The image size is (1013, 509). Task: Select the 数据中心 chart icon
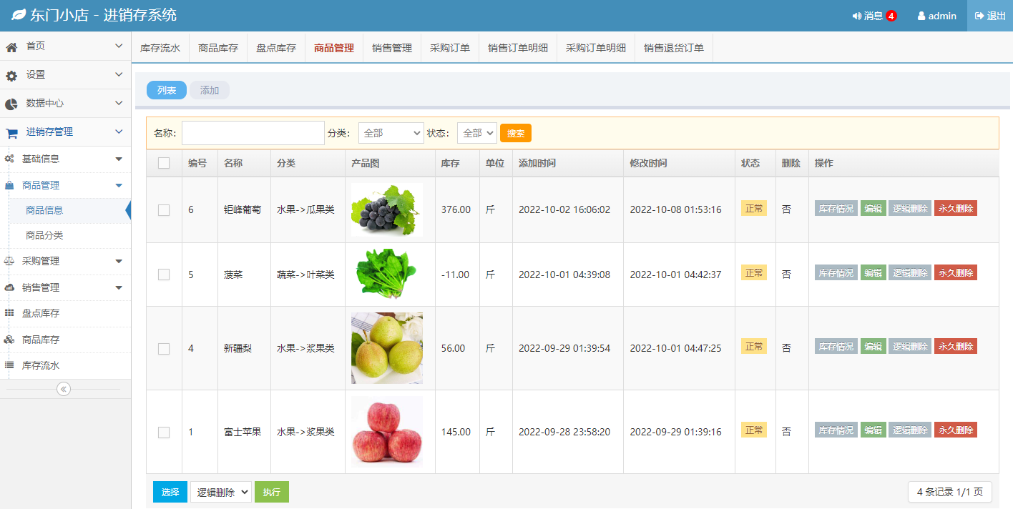click(10, 103)
